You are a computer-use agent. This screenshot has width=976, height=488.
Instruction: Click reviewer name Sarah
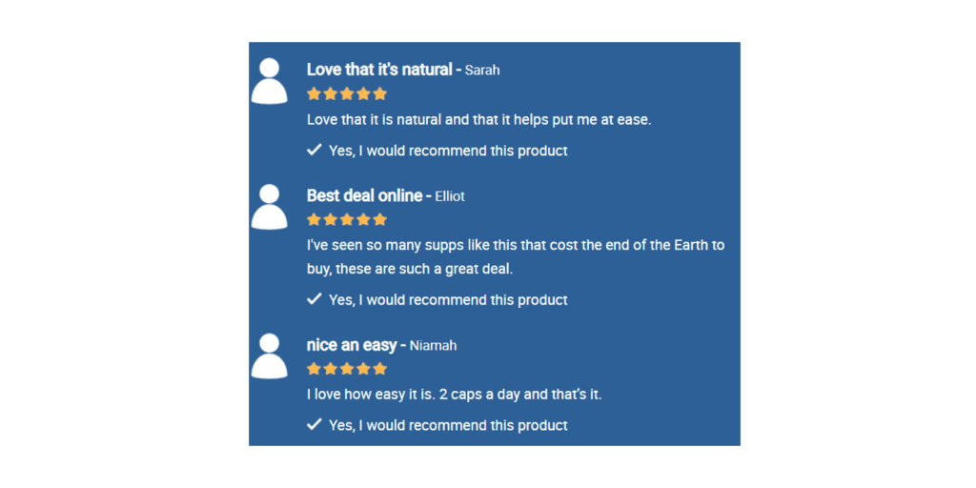(482, 71)
